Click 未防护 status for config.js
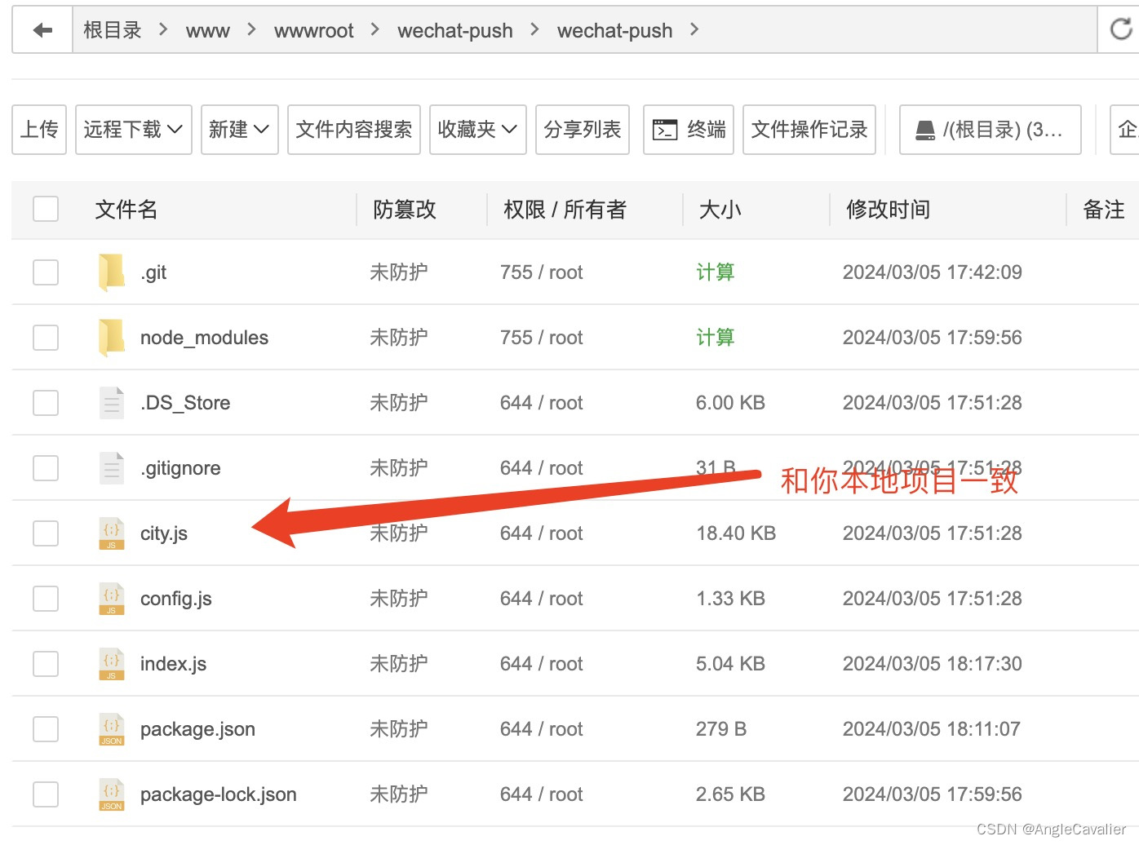This screenshot has width=1139, height=845. [399, 598]
